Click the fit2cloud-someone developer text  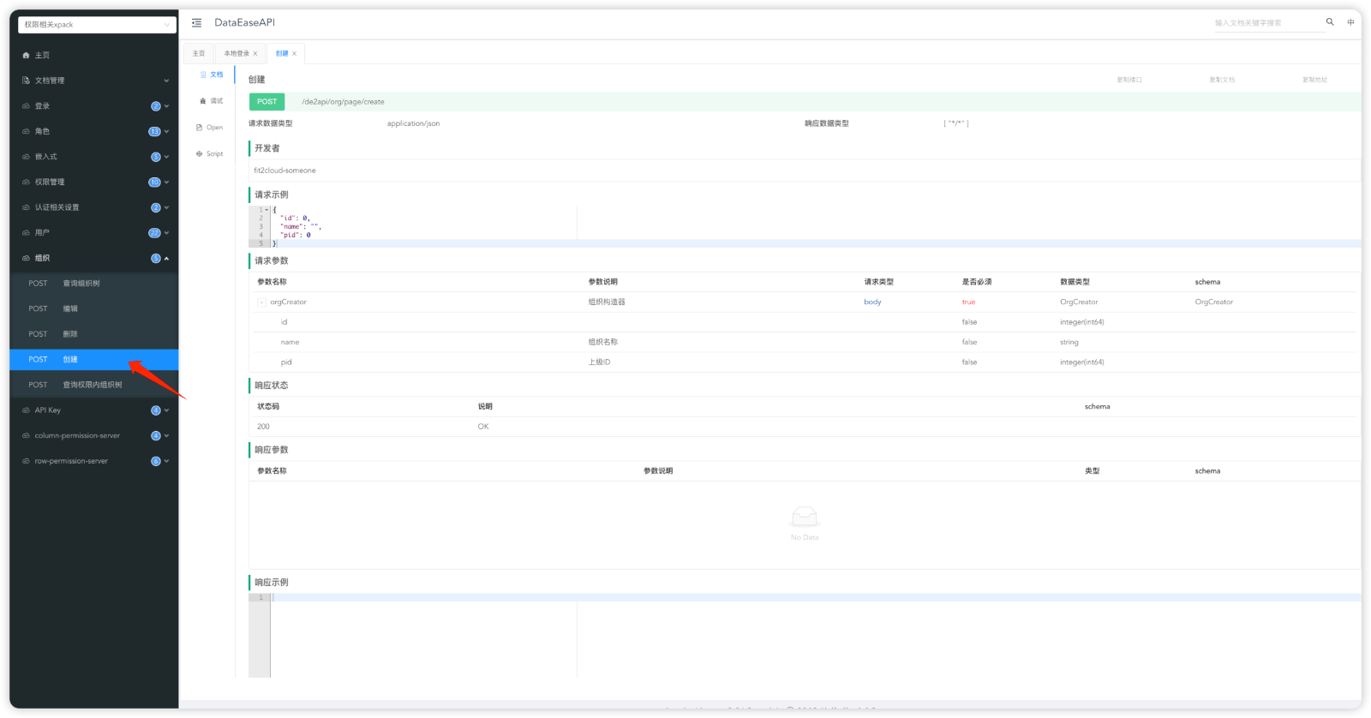(284, 171)
